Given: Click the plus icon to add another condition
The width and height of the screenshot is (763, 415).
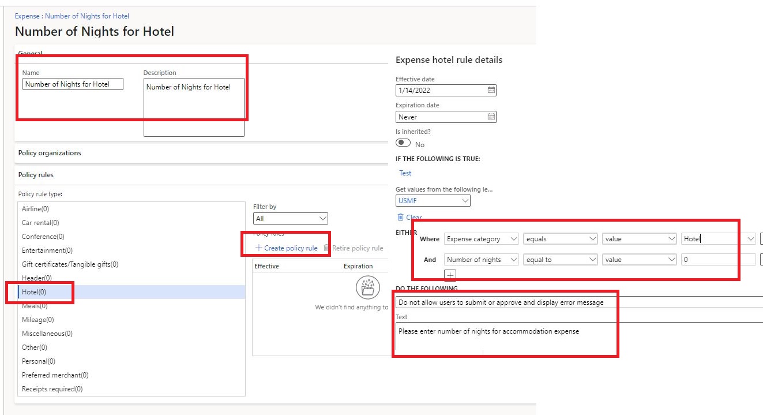Looking at the screenshot, I should [x=450, y=275].
